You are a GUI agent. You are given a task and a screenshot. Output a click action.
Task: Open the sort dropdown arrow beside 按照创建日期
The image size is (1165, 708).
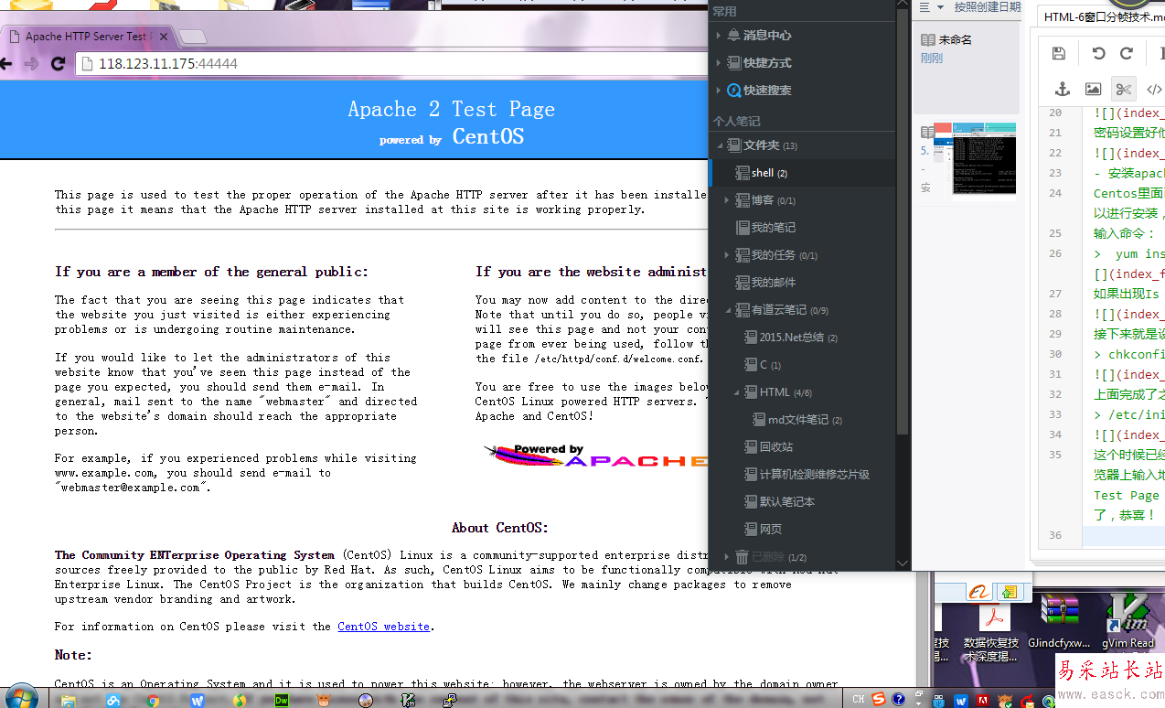tap(940, 7)
